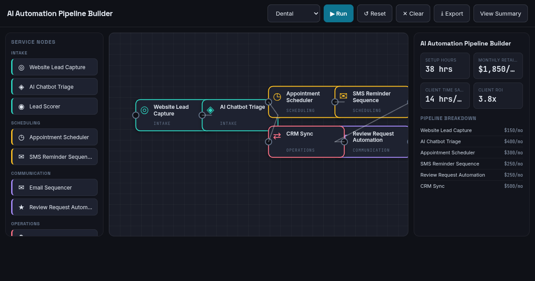The height and width of the screenshot is (281, 535).
Task: Select the CRM Sync node title on canvas
Action: 300,134
